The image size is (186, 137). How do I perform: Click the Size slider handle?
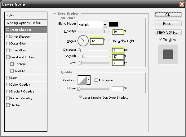(x=80, y=63)
